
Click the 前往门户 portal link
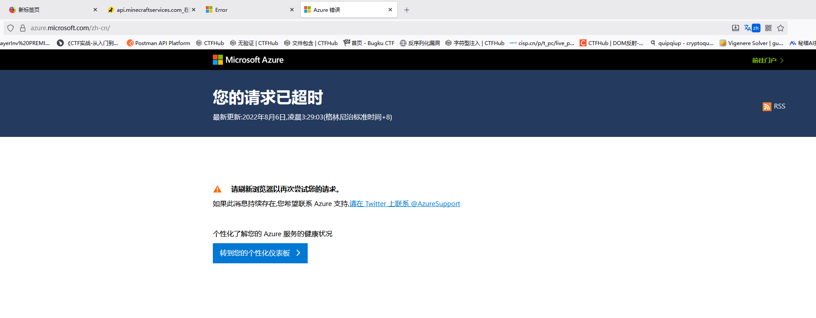click(x=767, y=60)
